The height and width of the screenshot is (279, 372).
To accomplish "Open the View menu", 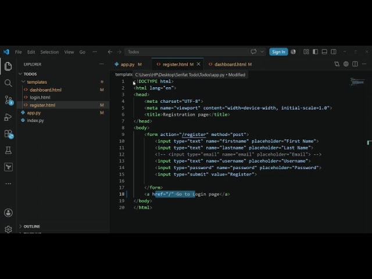I will pos(69,52).
